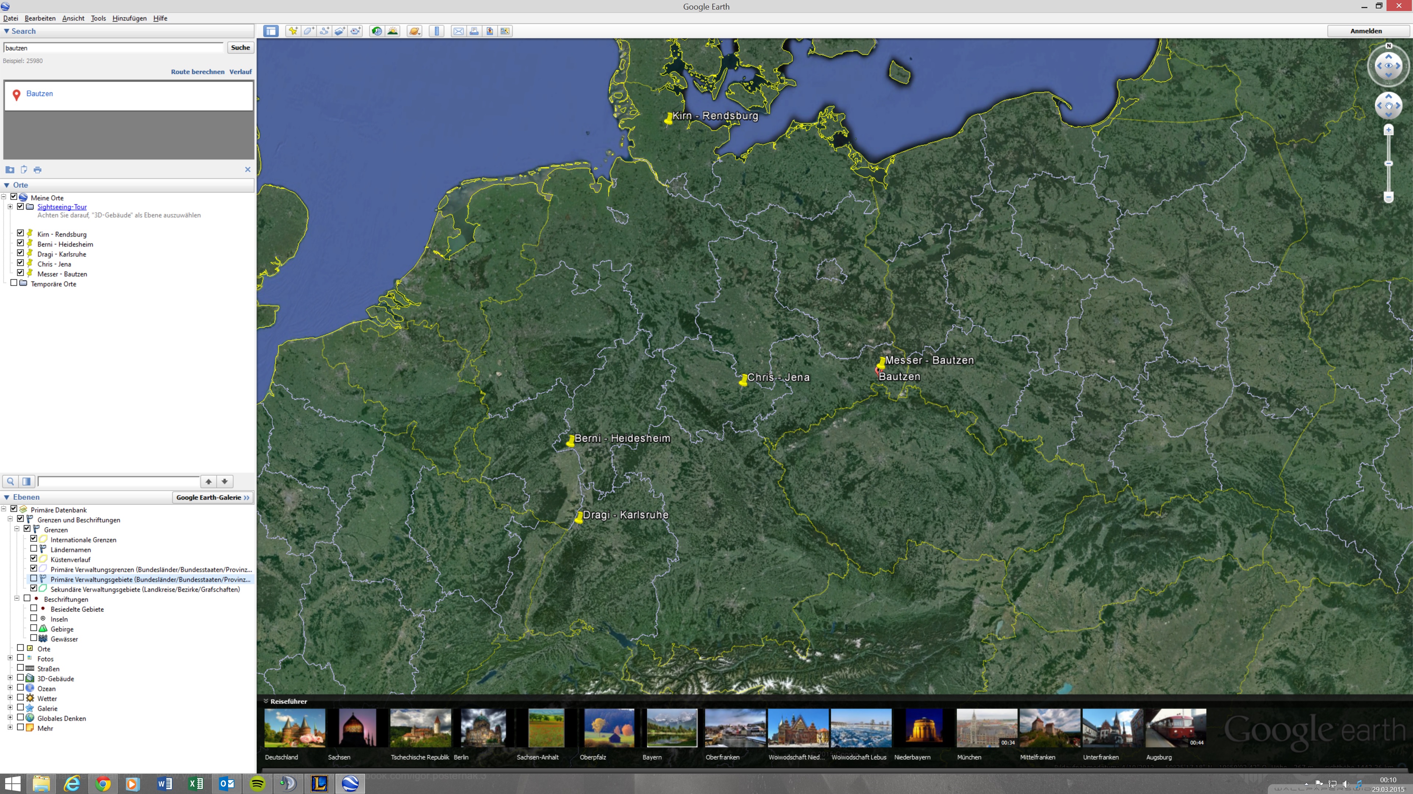
Task: Toggle the Orte panel split view icon
Action: tap(26, 482)
